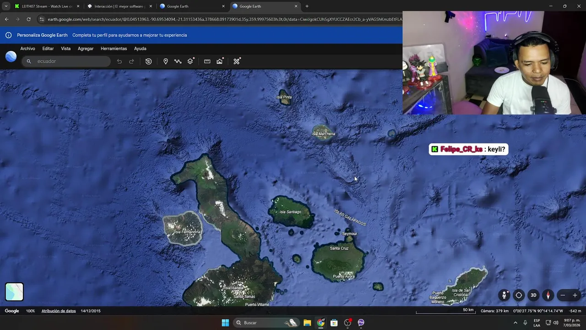Viewport: 586px width, 330px height.
Task: Open the taskbar volume control
Action: click(x=556, y=323)
